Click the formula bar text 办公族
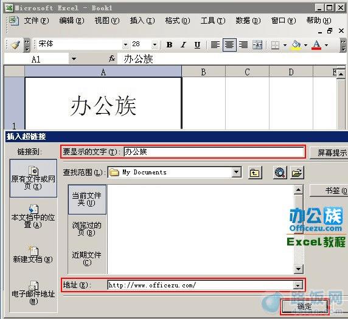Image resolution: width=348 pixels, height=319 pixels. 139,59
